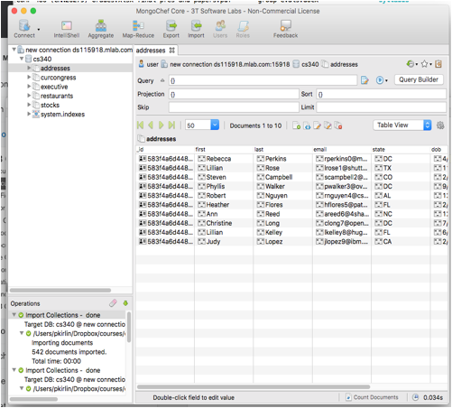Select the restaurants collection in tree

click(x=57, y=96)
